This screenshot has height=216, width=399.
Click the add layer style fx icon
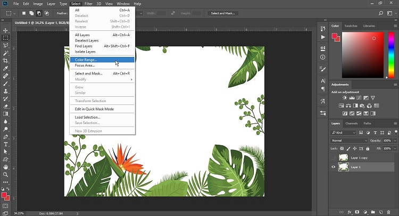point(349,212)
